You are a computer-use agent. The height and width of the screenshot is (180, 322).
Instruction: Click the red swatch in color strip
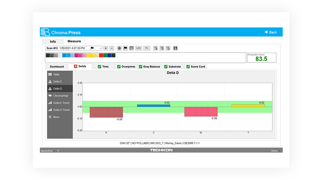point(101,56)
